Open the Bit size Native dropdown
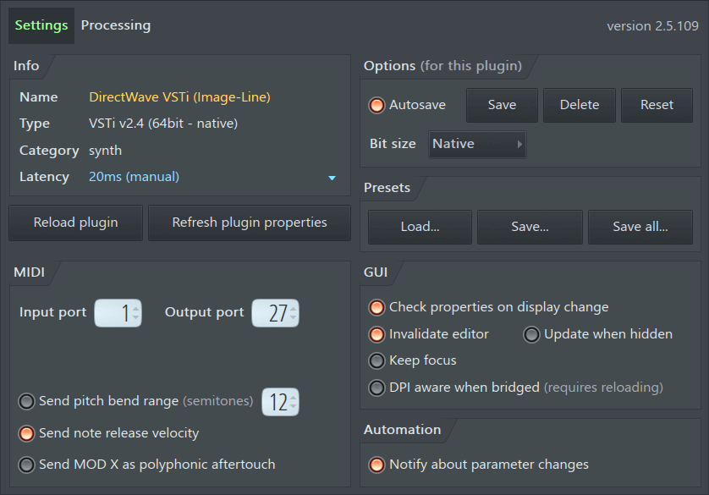The width and height of the screenshot is (709, 495). [478, 144]
